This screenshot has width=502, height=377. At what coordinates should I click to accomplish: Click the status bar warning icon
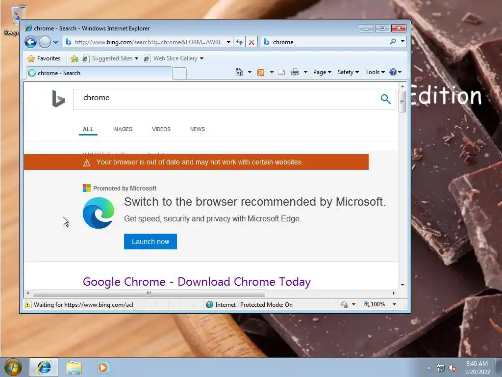click(x=28, y=304)
